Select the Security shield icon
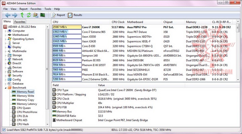This screenshot has height=134, width=242. click(9, 75)
